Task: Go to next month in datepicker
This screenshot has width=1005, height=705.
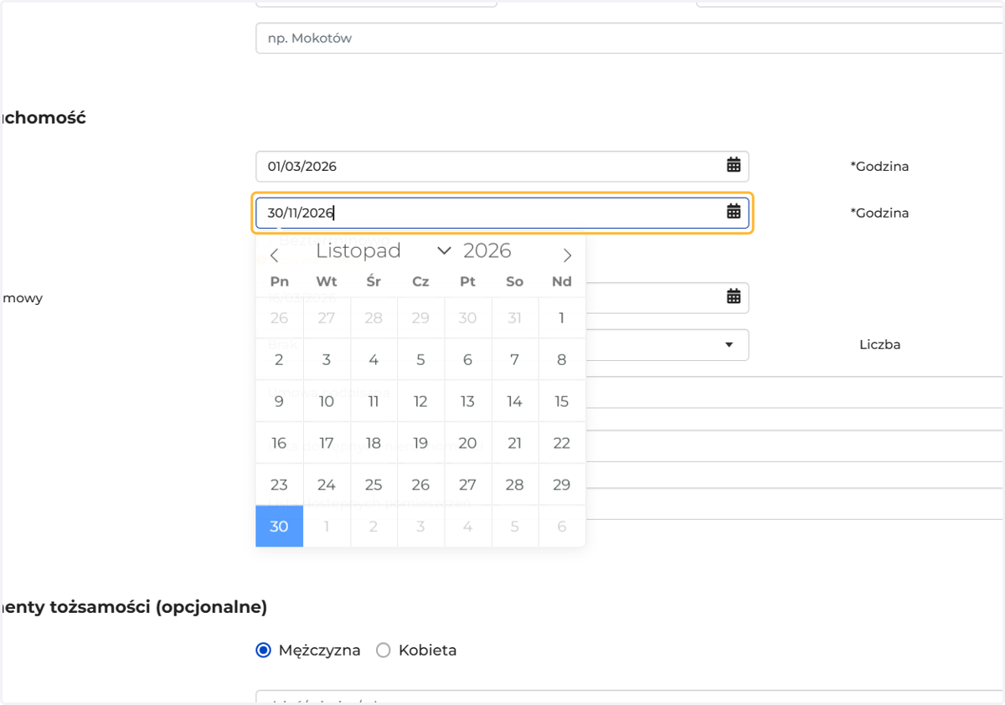Action: 567,255
